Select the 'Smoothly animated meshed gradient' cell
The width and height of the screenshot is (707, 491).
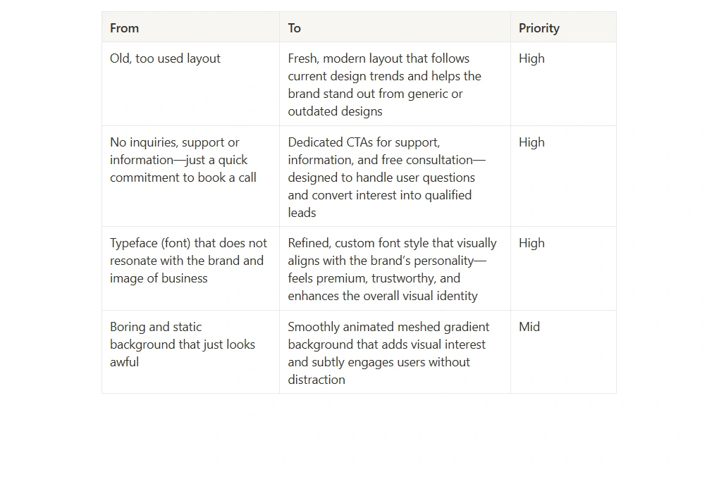pos(395,352)
